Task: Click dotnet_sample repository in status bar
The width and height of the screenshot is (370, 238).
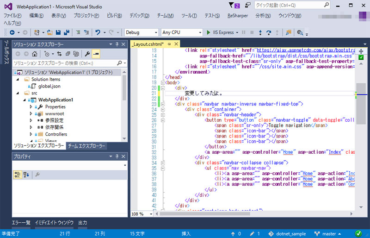Action: [x=287, y=234]
